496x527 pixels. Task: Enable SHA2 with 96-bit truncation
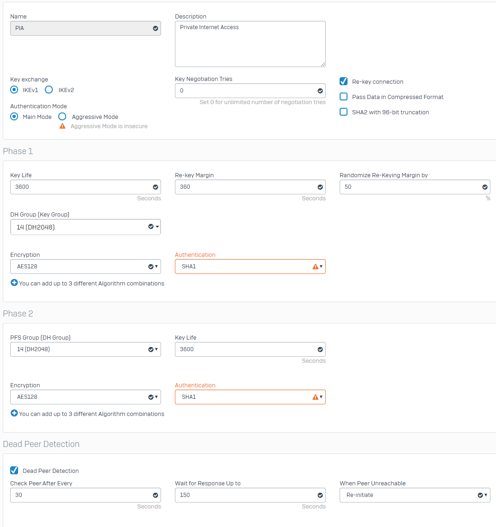click(x=343, y=112)
